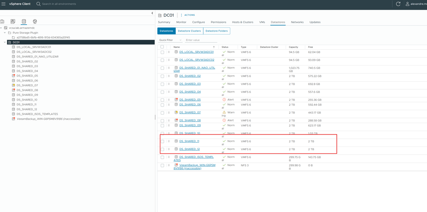
Task: Click datastore icon of DS_SHARED_07 in tree
Action: point(13,85)
